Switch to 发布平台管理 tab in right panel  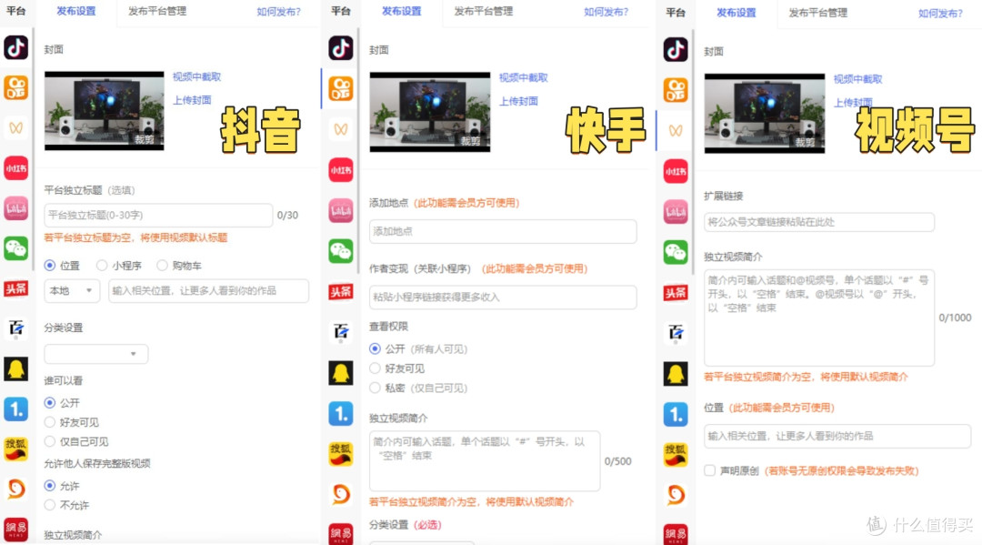(x=817, y=13)
